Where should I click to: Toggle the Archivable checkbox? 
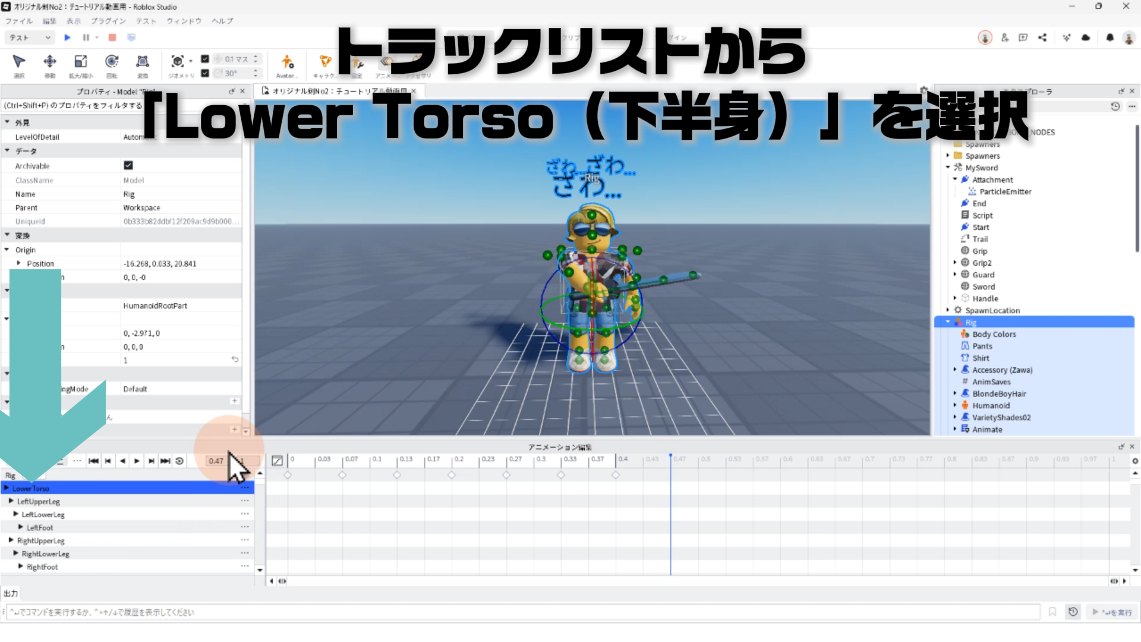point(128,165)
